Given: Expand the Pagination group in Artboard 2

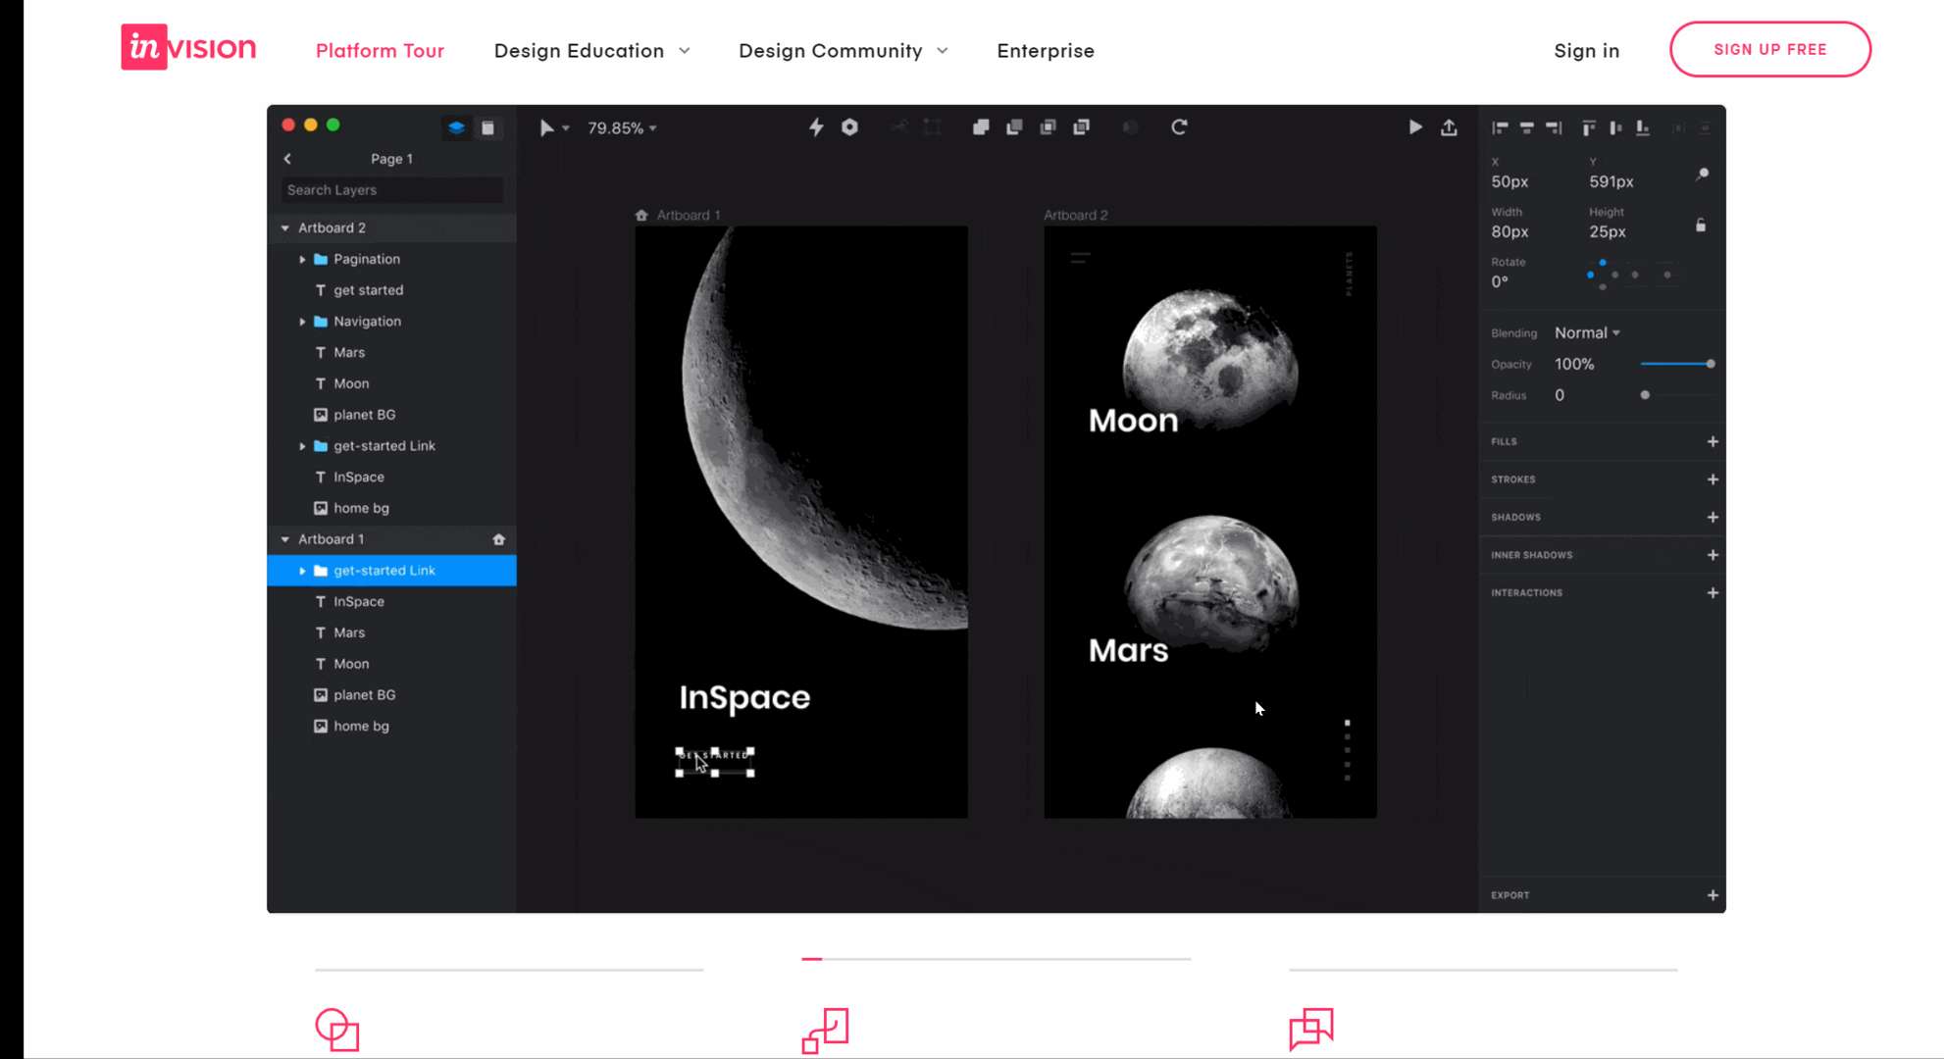Looking at the screenshot, I should coord(302,258).
